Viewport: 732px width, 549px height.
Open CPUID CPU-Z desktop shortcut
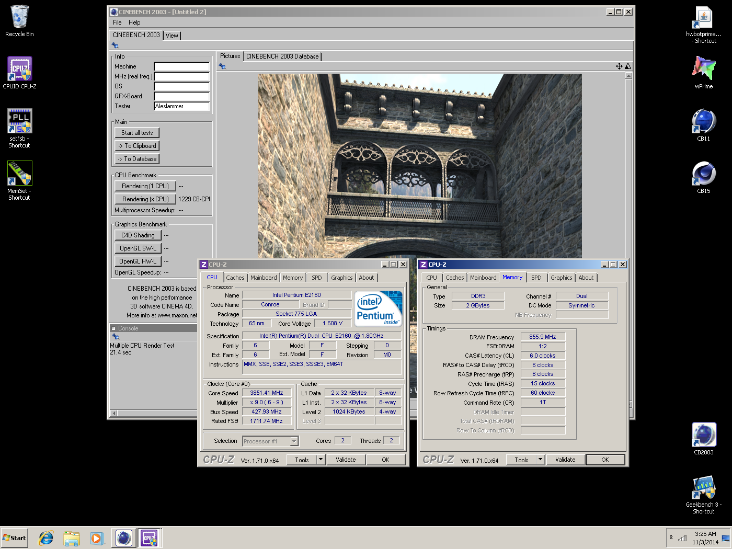pyautogui.click(x=19, y=73)
